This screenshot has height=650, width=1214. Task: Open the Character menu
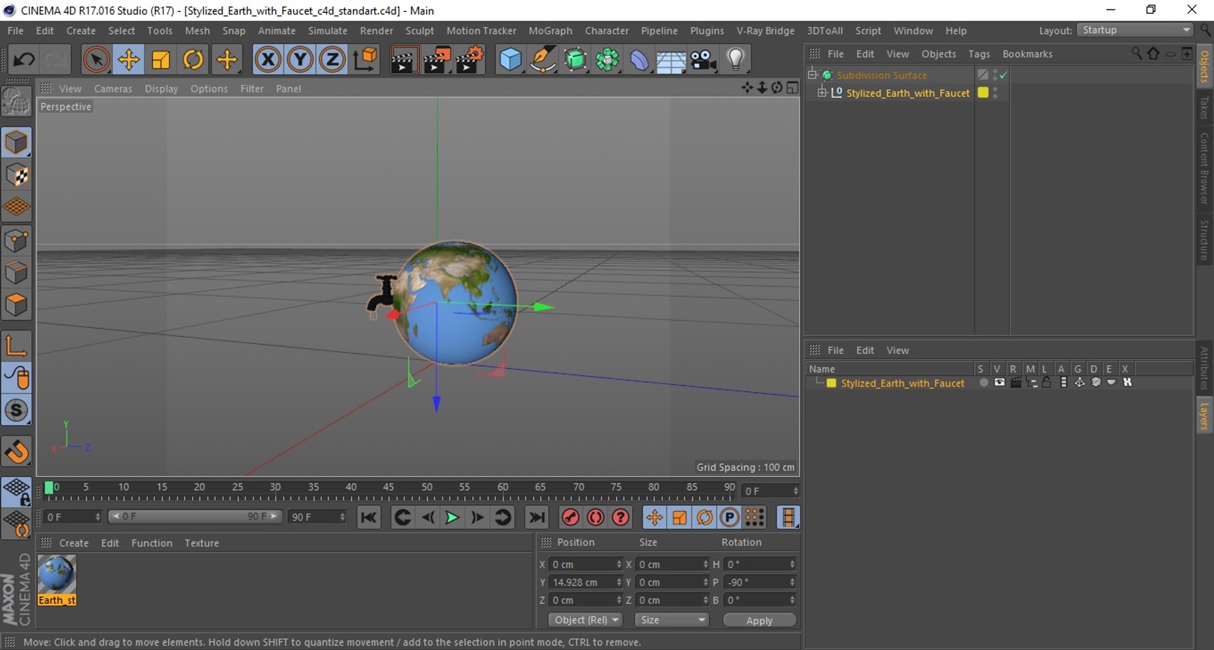(x=607, y=30)
